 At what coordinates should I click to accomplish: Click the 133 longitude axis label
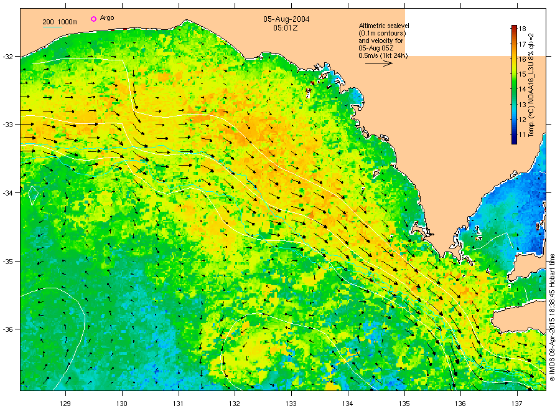pos(291,404)
